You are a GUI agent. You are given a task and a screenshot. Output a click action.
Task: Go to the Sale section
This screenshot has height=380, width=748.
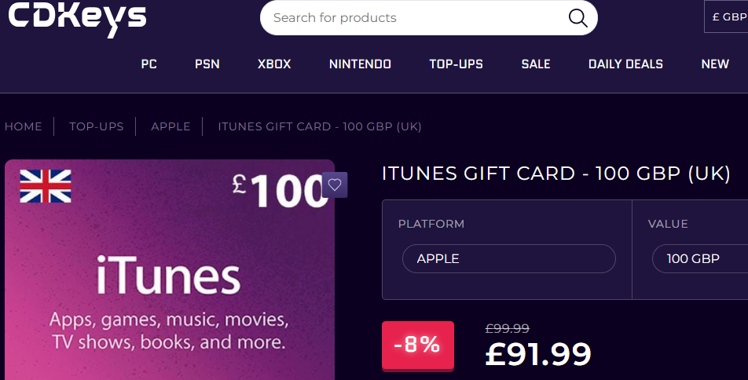(x=536, y=64)
